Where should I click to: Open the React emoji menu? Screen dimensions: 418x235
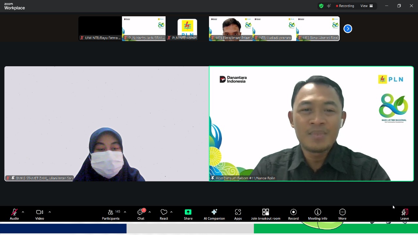[x=164, y=214]
